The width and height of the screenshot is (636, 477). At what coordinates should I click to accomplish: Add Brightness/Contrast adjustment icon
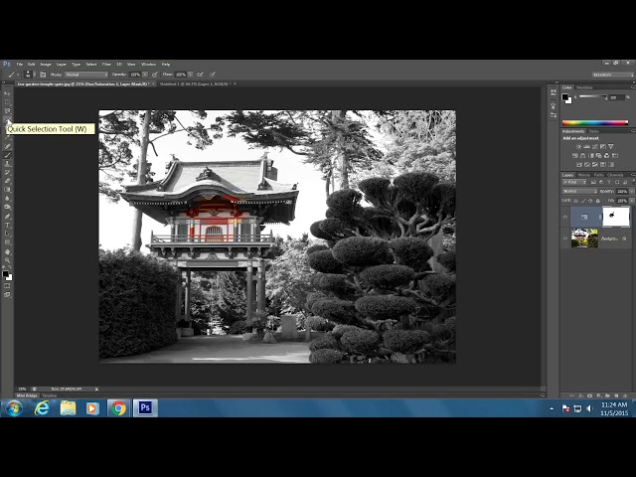point(578,146)
